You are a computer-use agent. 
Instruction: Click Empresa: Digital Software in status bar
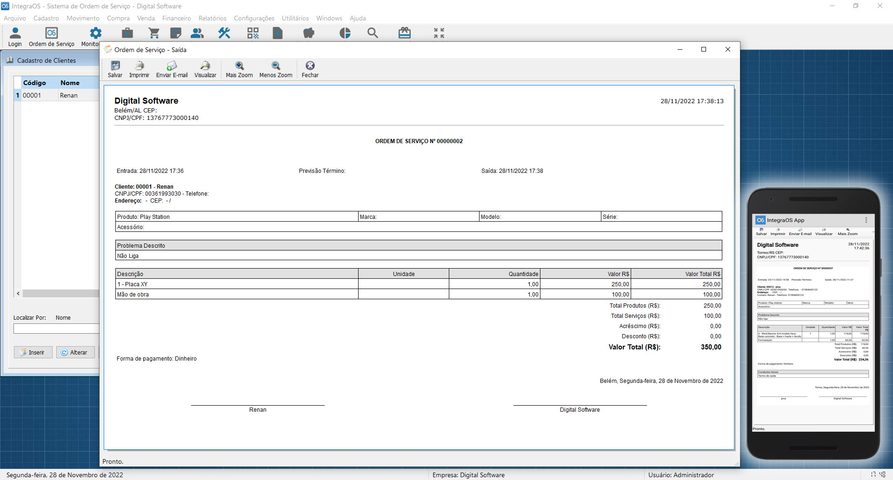pyautogui.click(x=468, y=475)
